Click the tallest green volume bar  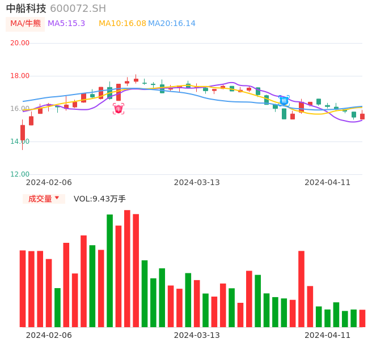109,271
